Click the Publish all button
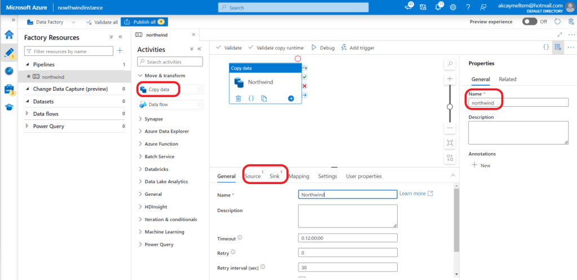Image resolution: width=577 pixels, height=280 pixels. click(x=144, y=22)
